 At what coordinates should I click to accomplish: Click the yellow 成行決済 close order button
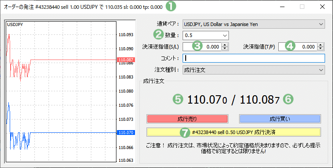click(234, 132)
